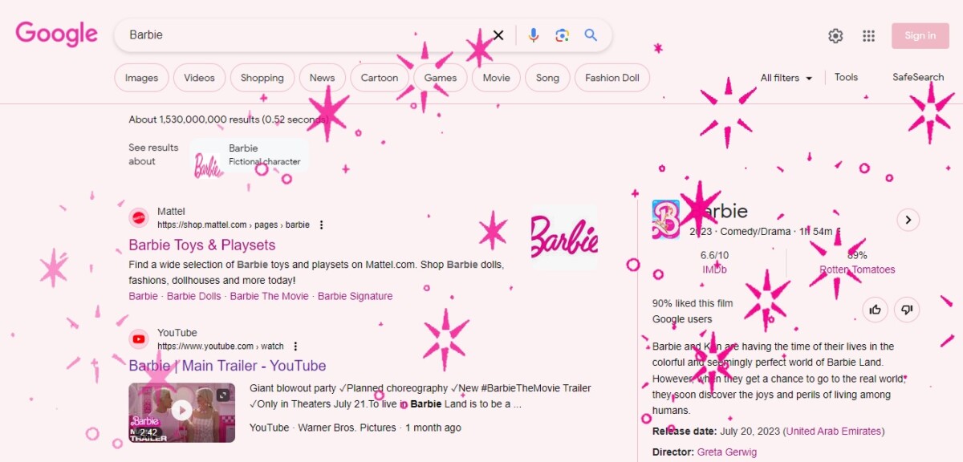This screenshot has width=963, height=462.
Task: Open the Barbie Main Trailer YouTube result
Action: pos(227,366)
